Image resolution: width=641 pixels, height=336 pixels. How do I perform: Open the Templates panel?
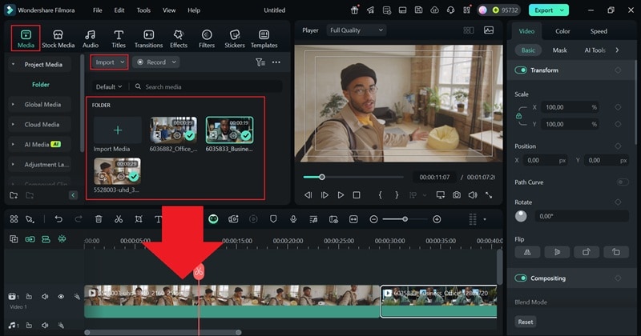pos(264,38)
